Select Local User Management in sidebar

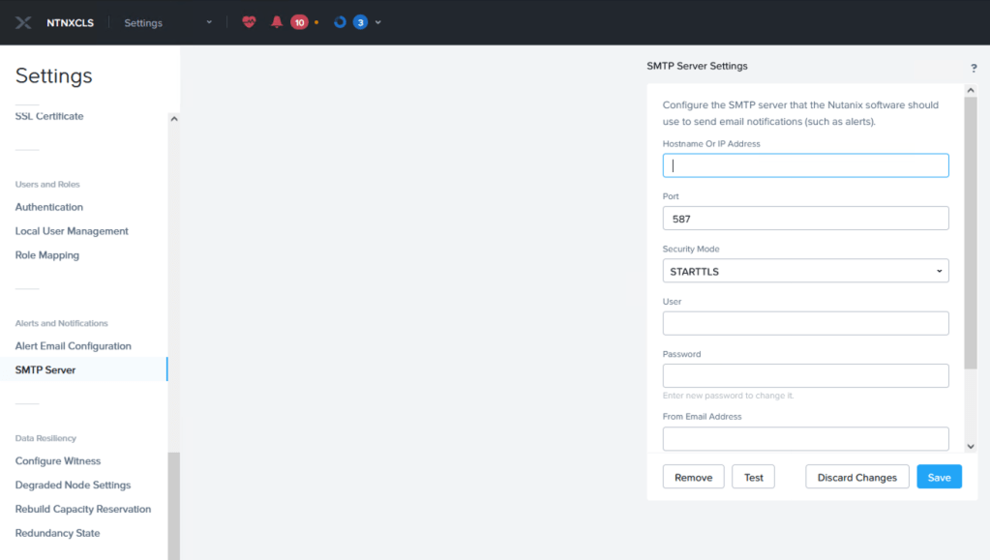(x=72, y=231)
